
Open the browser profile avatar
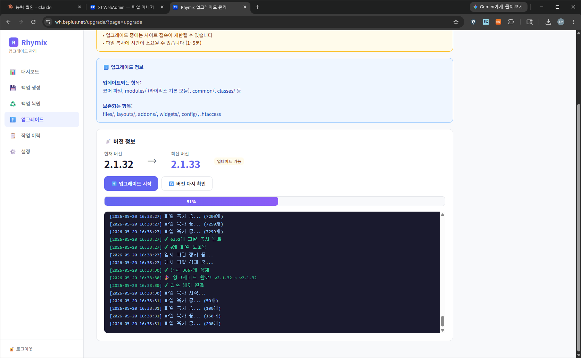(561, 22)
